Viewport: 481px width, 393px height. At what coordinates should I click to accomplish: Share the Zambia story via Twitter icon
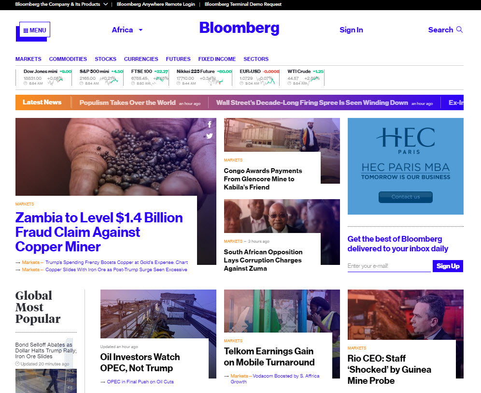(209, 136)
